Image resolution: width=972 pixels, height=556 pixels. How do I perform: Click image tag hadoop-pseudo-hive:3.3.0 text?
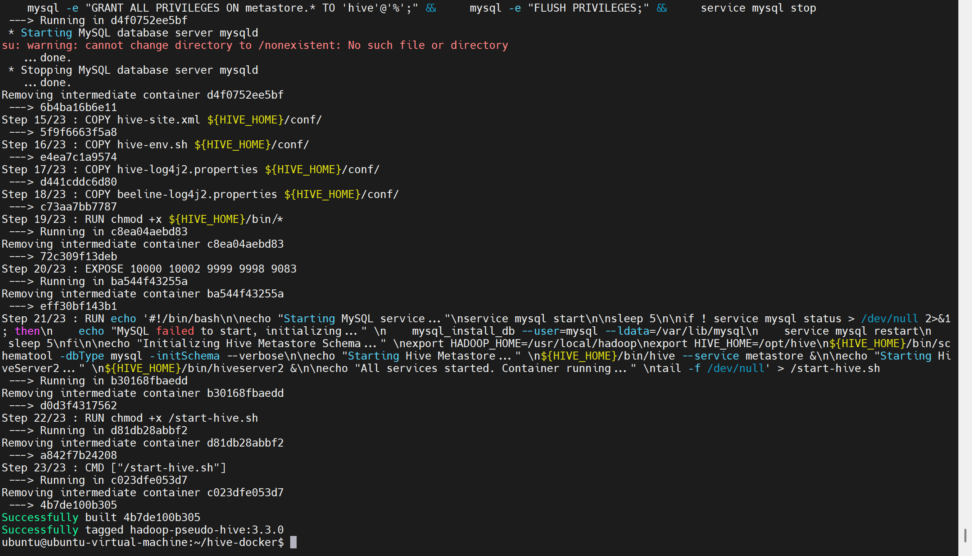point(206,530)
